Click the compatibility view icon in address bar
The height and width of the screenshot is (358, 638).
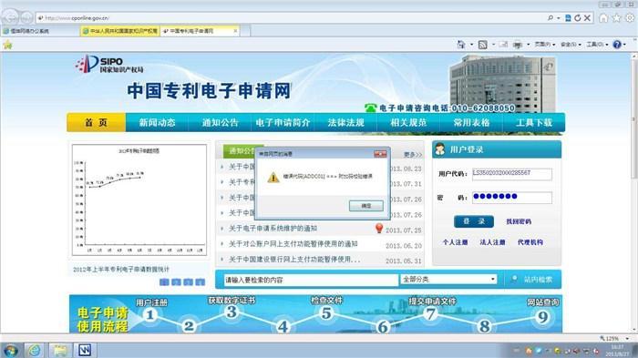coord(568,18)
